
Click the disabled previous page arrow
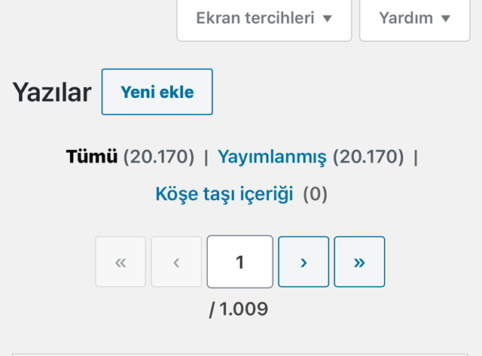coord(176,262)
